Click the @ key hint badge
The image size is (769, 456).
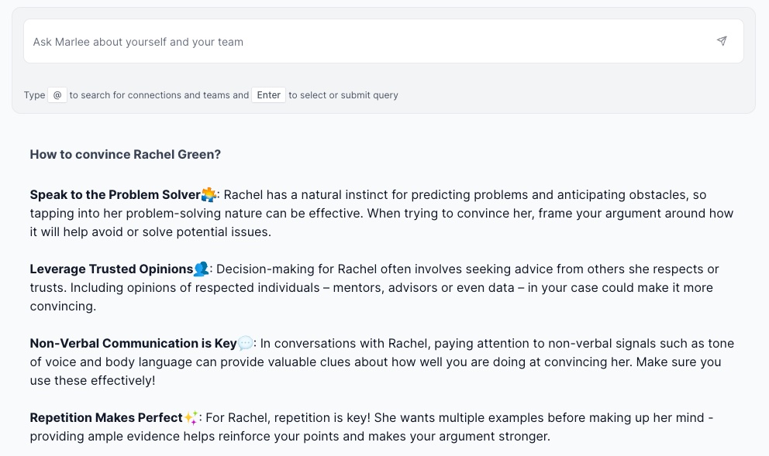tap(57, 95)
